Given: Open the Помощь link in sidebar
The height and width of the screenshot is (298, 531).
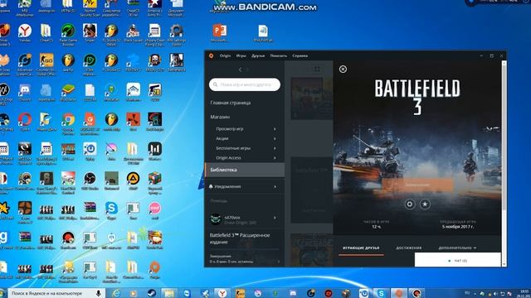Looking at the screenshot, I should coord(219,200).
